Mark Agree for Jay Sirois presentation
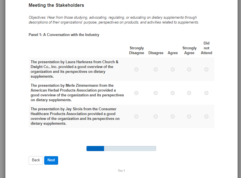The height and width of the screenshot is (178, 241). tap(173, 116)
